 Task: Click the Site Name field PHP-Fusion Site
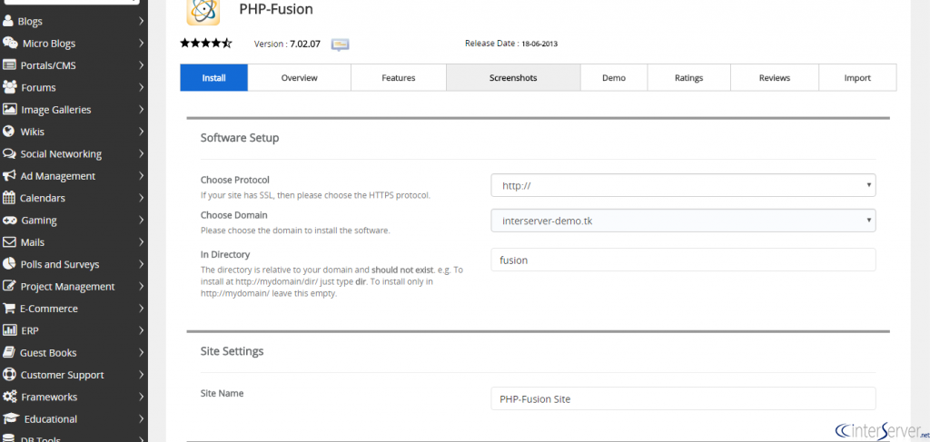coord(683,398)
